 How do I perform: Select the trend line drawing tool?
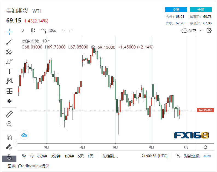pyautogui.click(x=9, y=42)
